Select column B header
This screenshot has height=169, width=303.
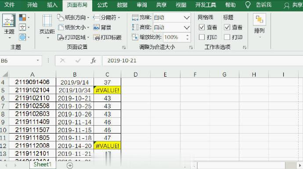(75, 74)
